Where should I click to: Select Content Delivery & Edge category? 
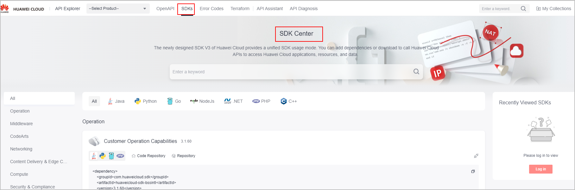pos(39,162)
